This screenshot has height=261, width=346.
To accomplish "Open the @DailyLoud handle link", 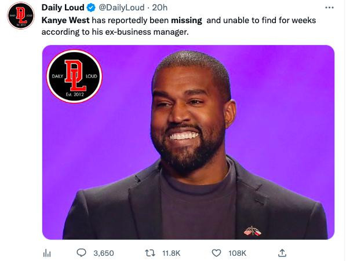I will click(x=121, y=8).
